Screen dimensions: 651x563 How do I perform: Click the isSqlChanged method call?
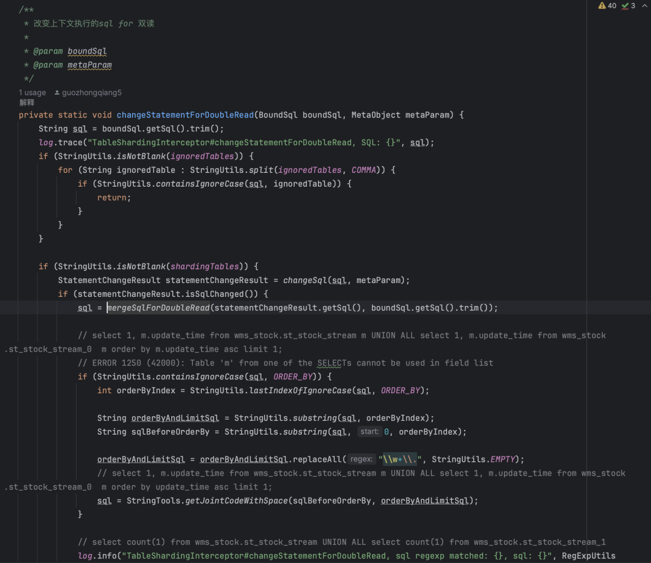point(215,294)
